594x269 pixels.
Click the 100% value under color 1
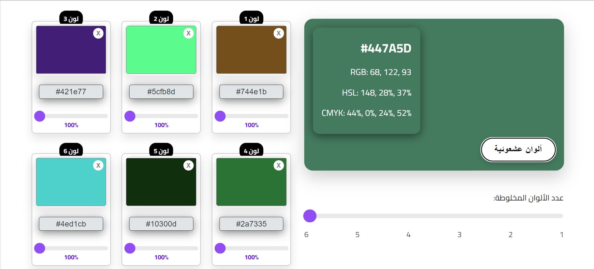coord(251,125)
